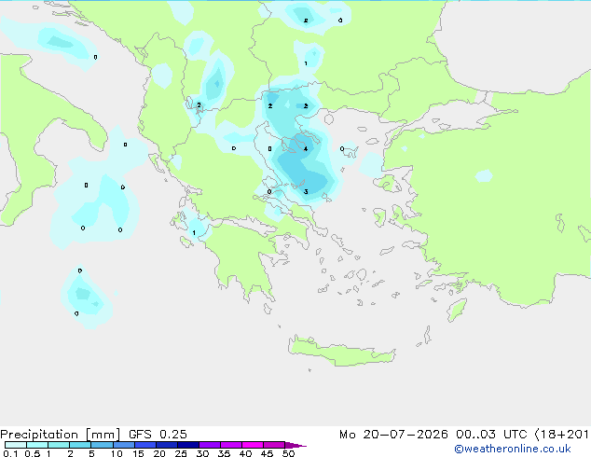This screenshot has width=591, height=457.
Task: Select the 0.5–1 mm legend swatch
Action: tap(37, 445)
